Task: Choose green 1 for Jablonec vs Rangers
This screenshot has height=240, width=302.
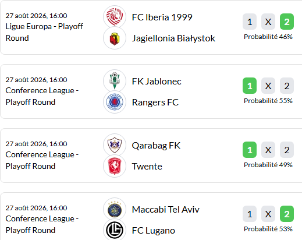Action: coord(250,86)
